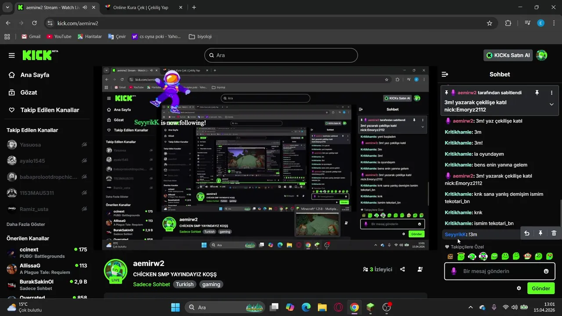Open Chrome extensions puzzle icon
Image resolution: width=562 pixels, height=316 pixels.
[508, 23]
